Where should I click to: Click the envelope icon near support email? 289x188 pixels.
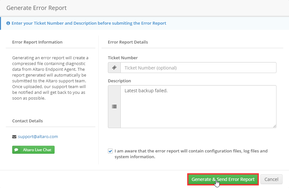click(x=14, y=137)
